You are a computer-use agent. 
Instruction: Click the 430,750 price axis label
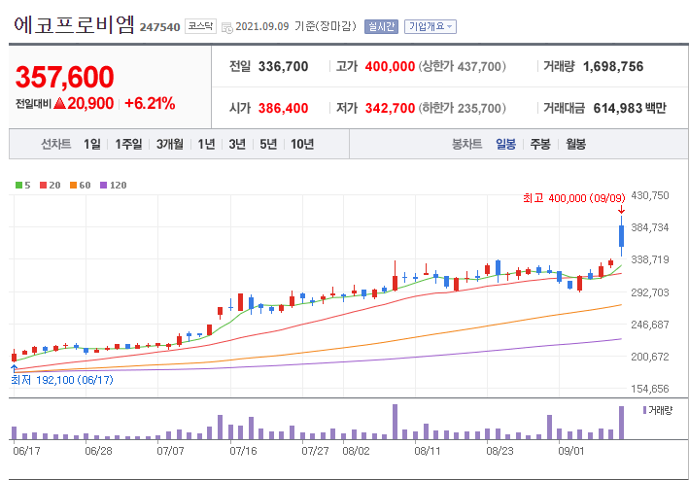click(x=650, y=195)
